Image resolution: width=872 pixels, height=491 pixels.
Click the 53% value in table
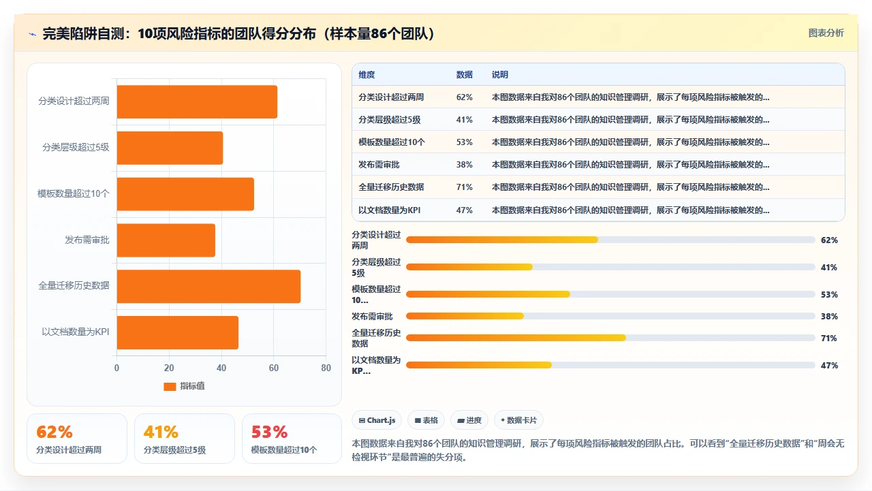point(465,142)
